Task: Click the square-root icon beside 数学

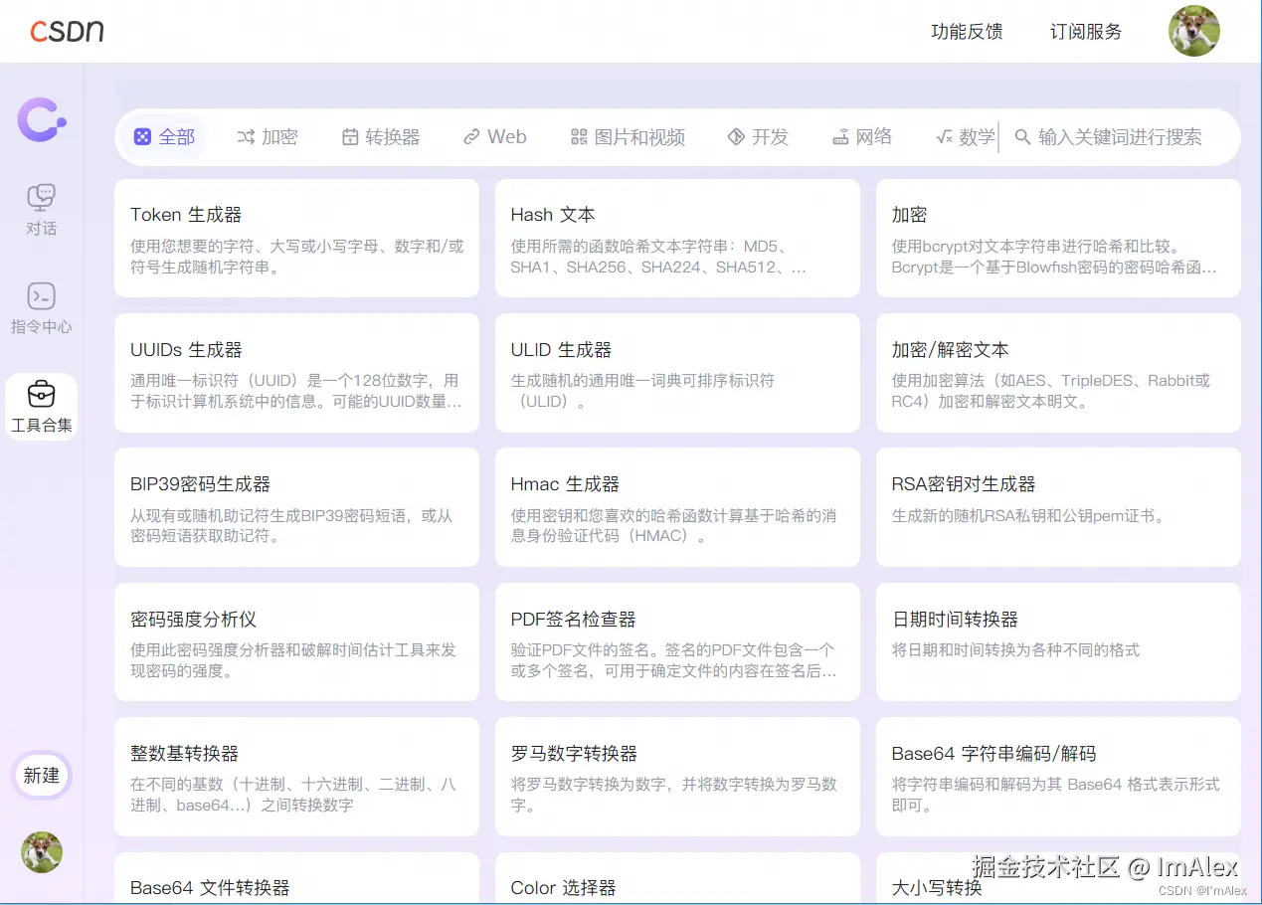Action: [x=945, y=137]
